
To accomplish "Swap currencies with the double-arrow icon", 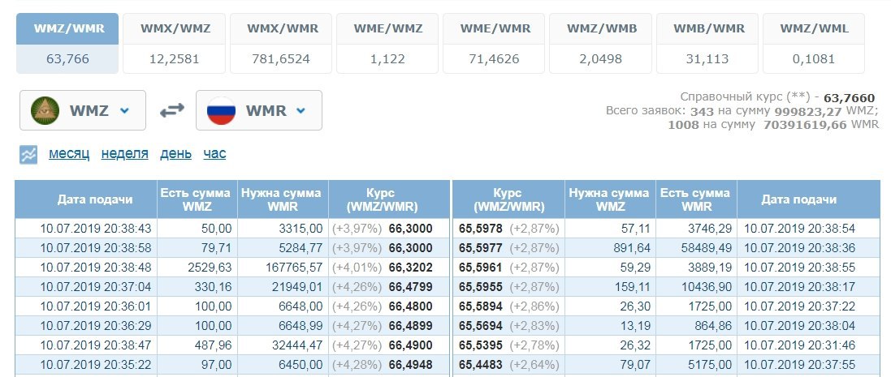I will pyautogui.click(x=171, y=110).
